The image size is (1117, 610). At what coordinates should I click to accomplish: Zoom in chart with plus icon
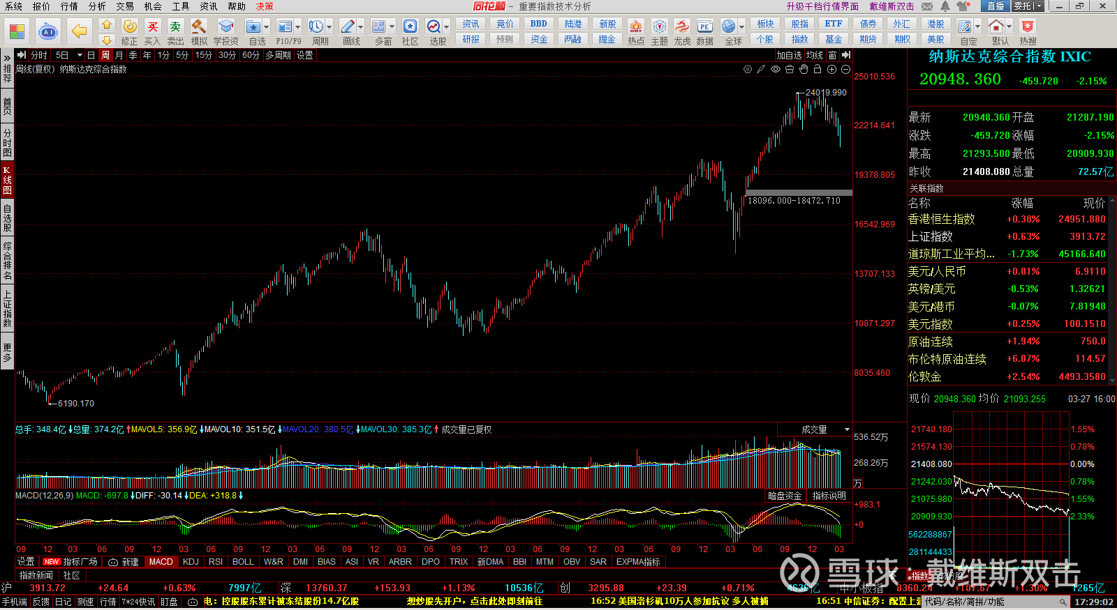tap(831, 69)
